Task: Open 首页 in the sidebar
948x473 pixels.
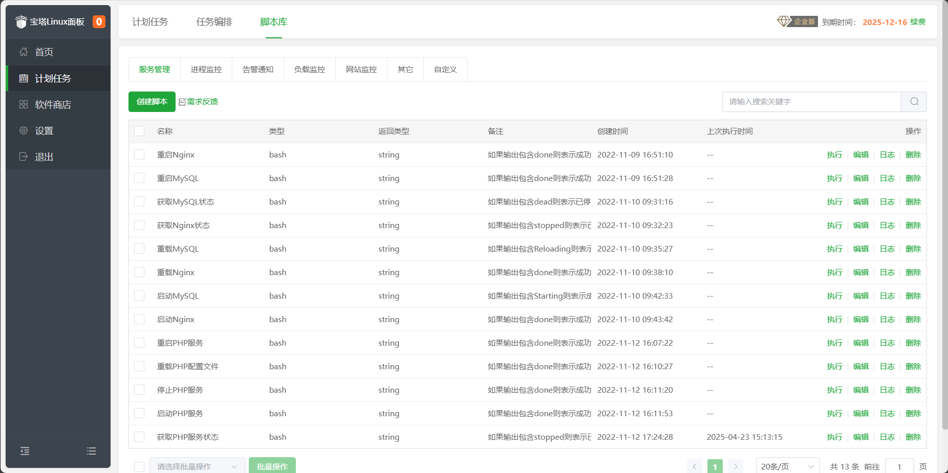Action: pyautogui.click(x=58, y=52)
